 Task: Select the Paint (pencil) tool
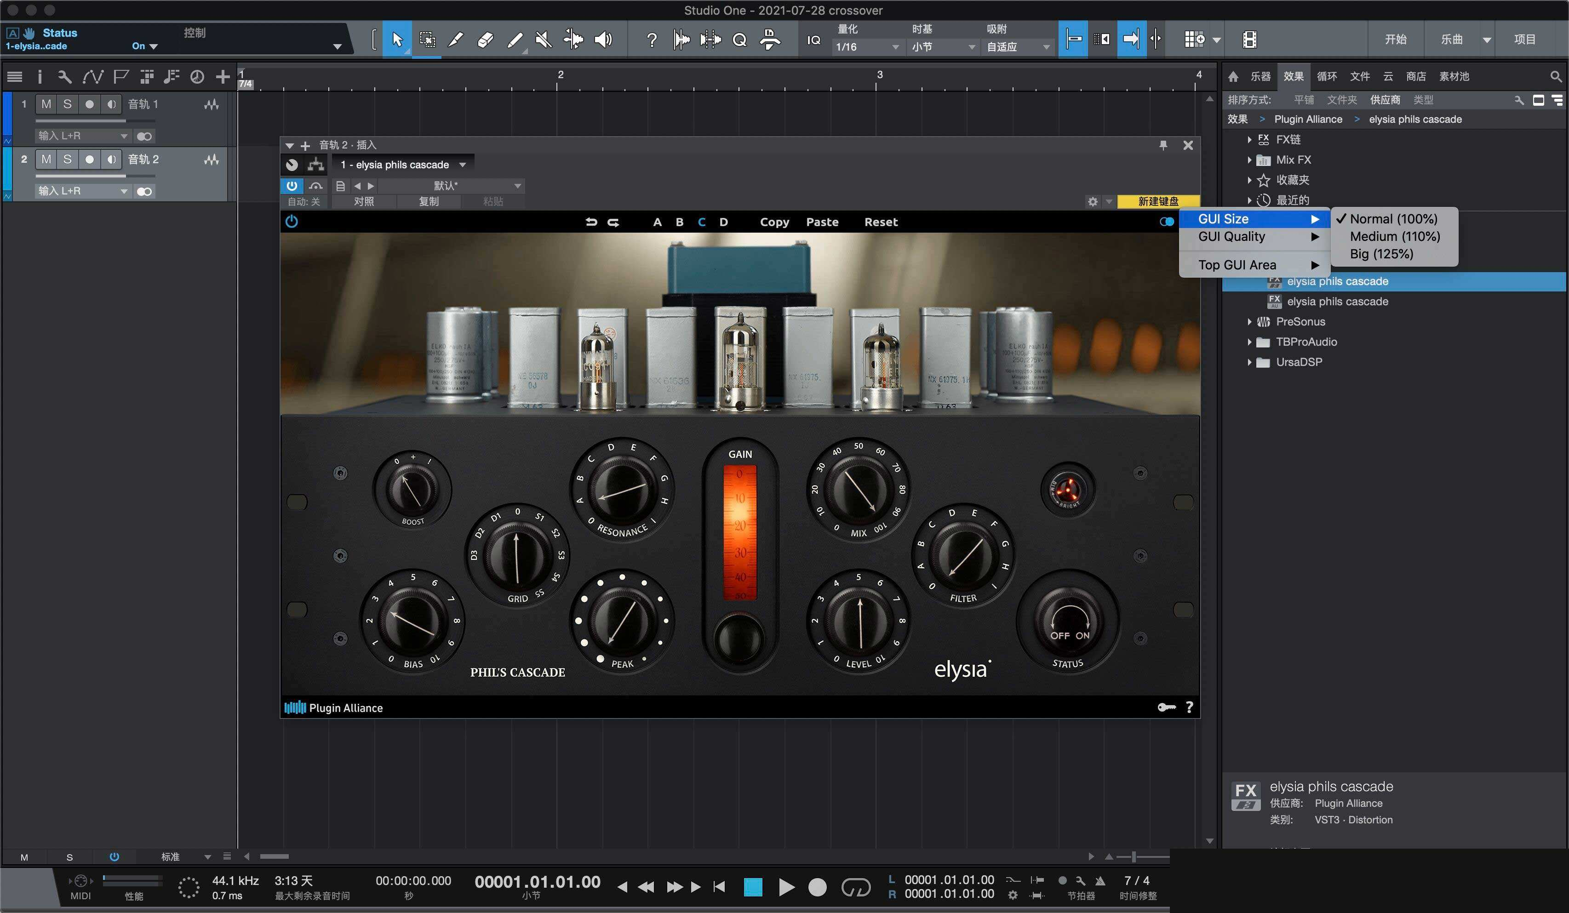click(515, 39)
